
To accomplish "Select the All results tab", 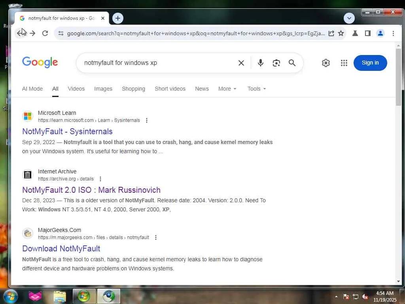I will tap(55, 89).
